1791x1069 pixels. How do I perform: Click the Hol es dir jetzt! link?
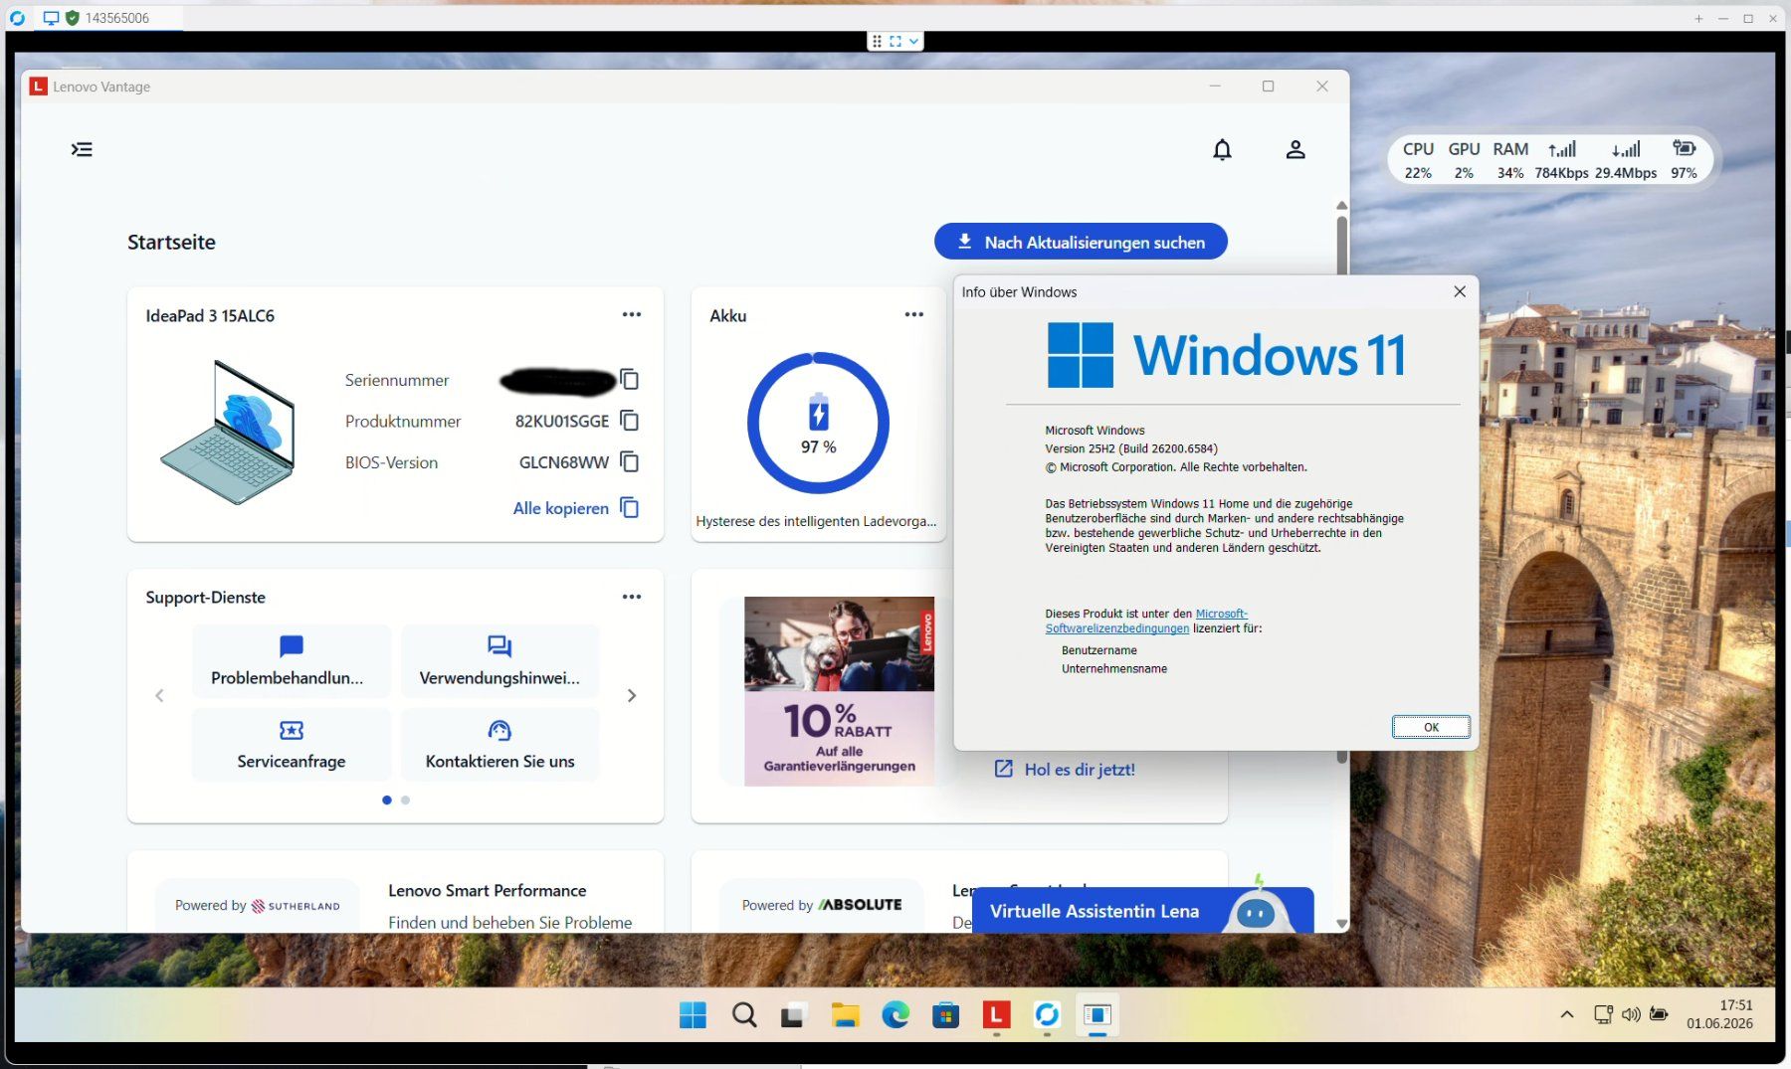coord(1080,769)
